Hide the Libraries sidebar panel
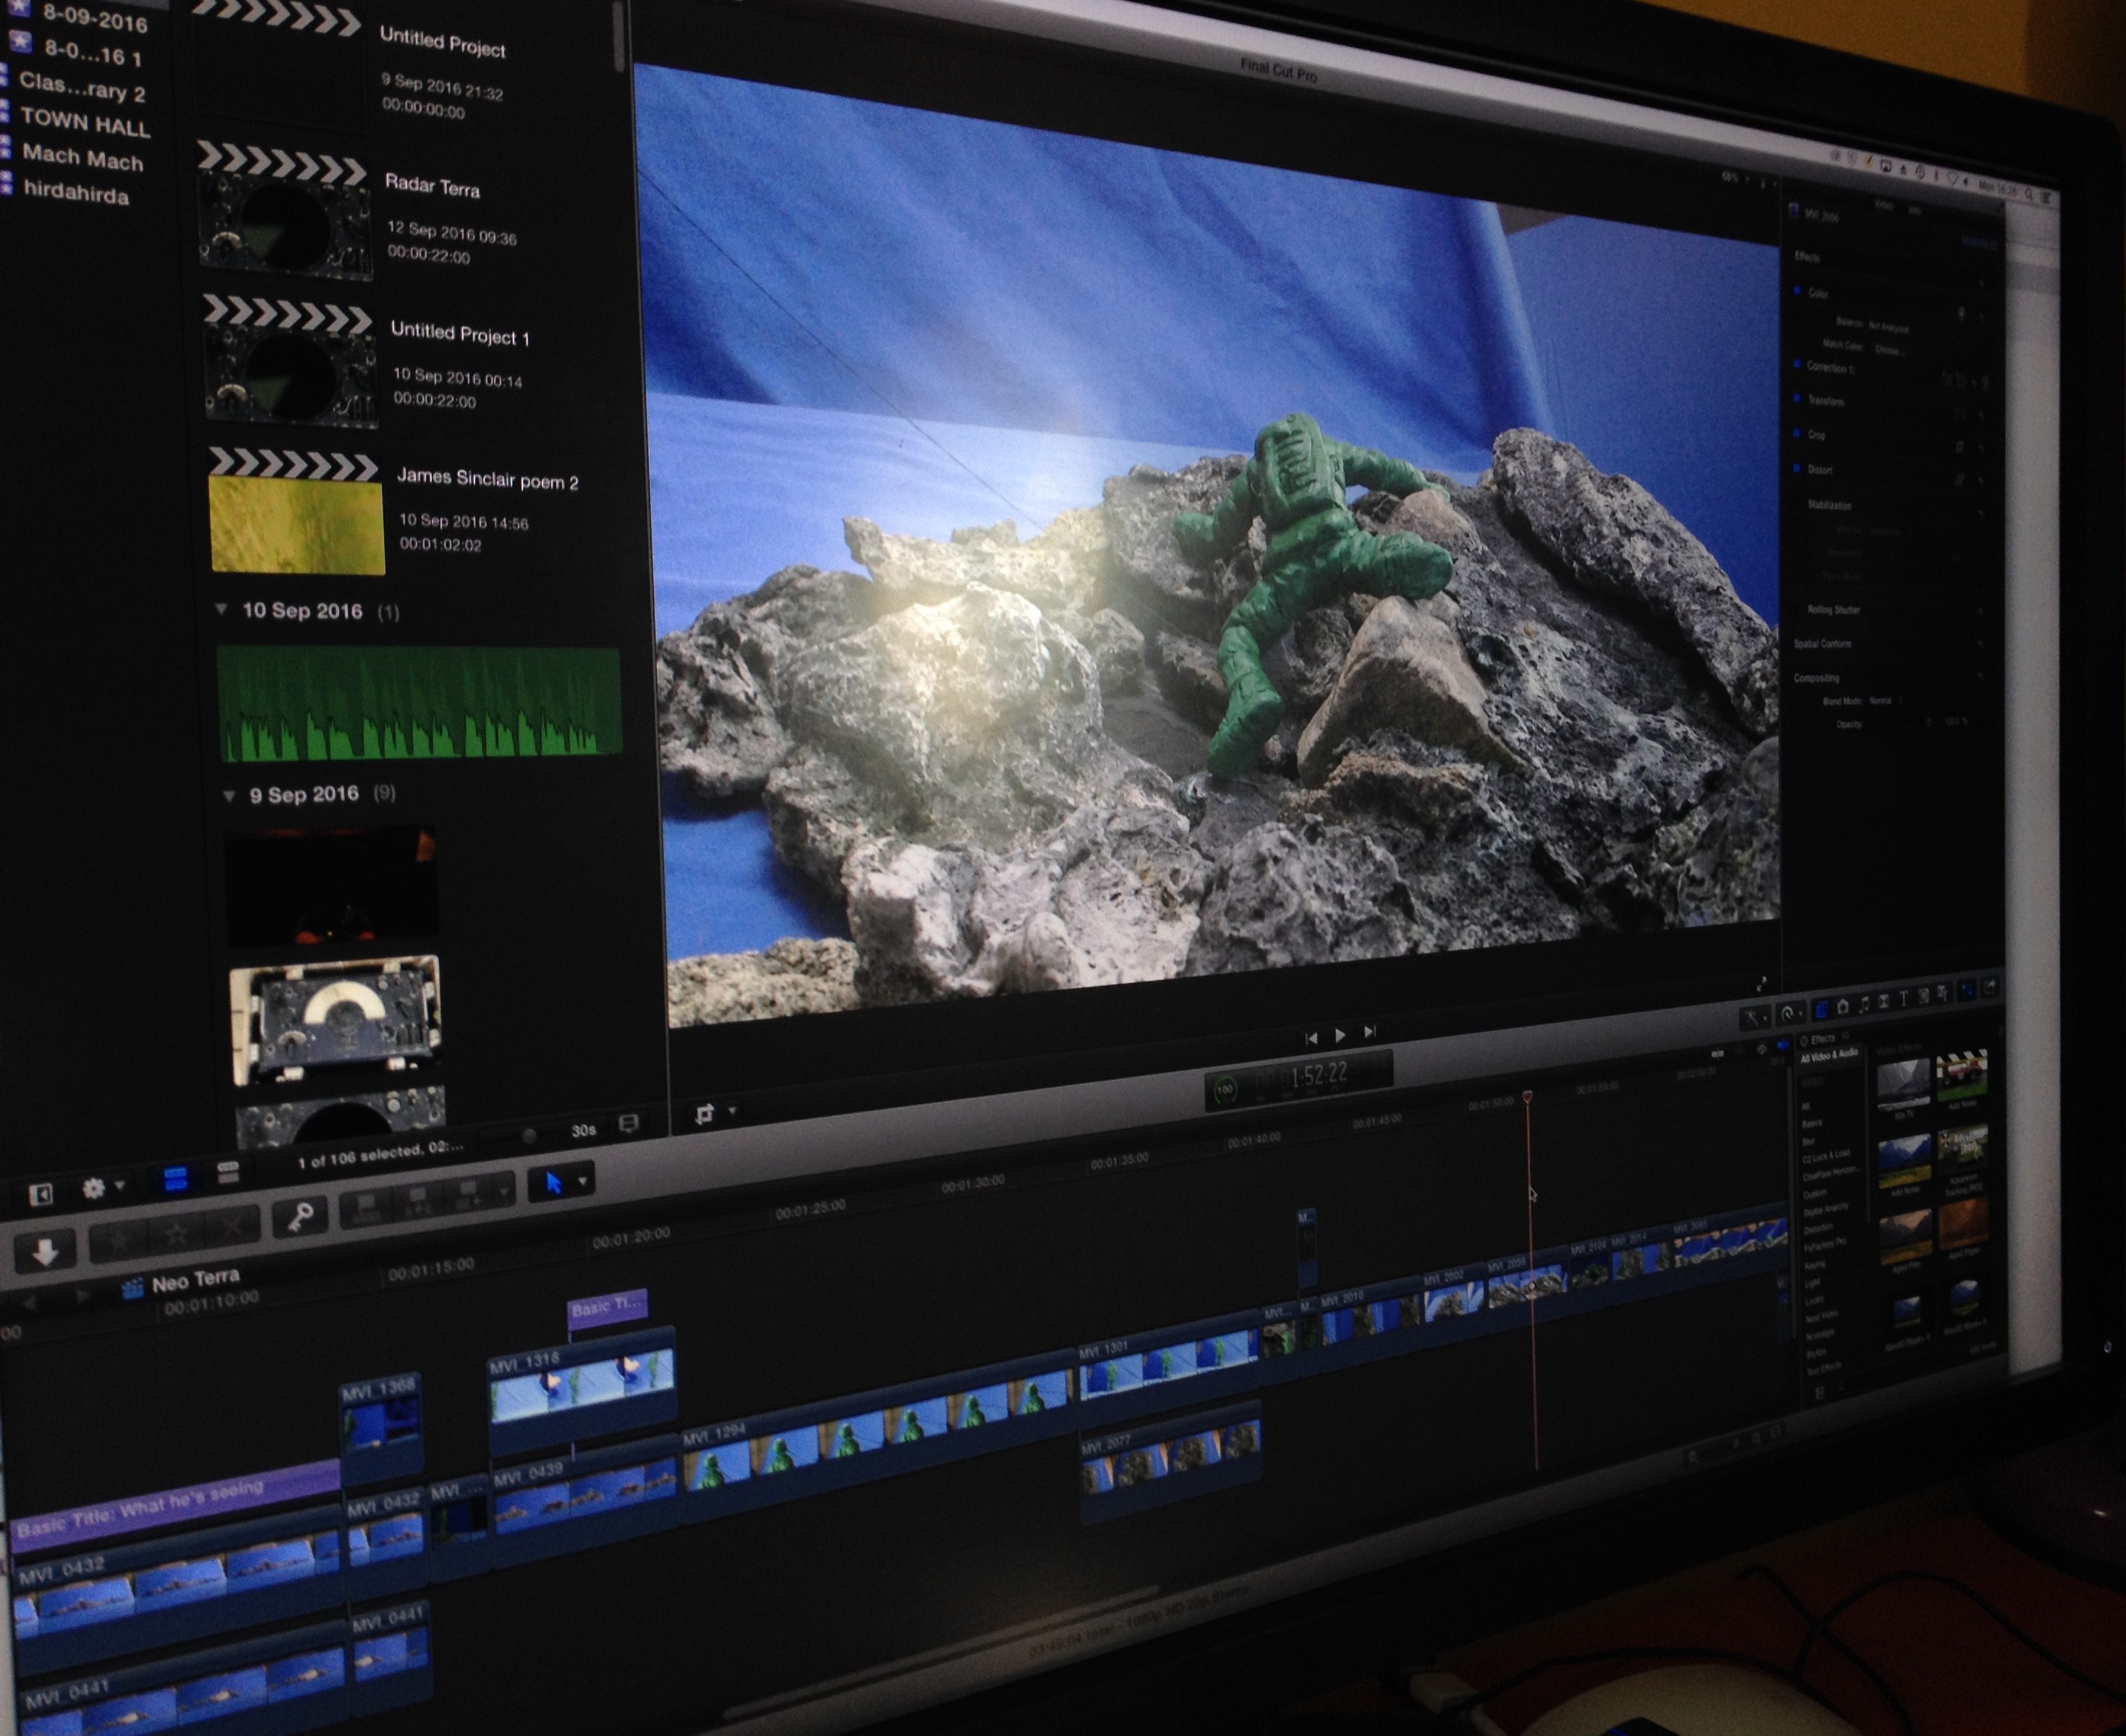Image resolution: width=2126 pixels, height=1736 pixels. [x=40, y=1194]
